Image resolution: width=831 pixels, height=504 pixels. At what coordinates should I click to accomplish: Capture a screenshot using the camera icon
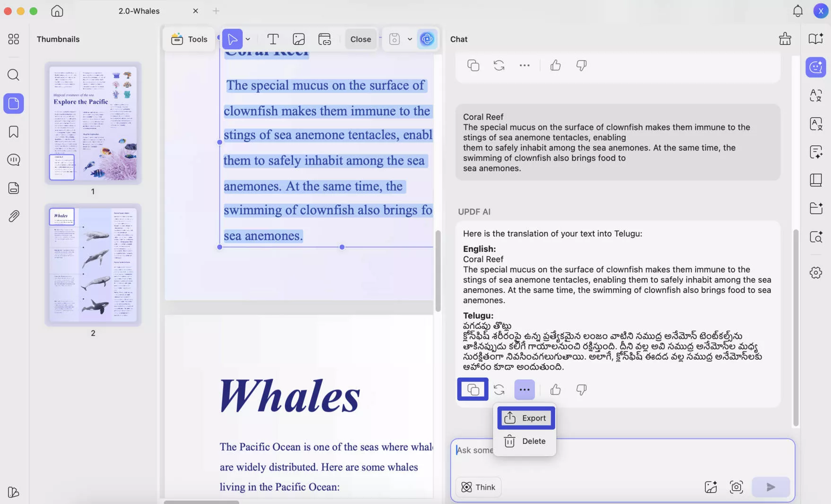736,486
